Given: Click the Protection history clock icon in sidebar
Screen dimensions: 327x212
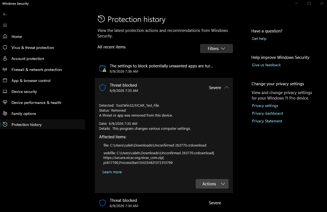Looking at the screenshot, I should 5,124.
